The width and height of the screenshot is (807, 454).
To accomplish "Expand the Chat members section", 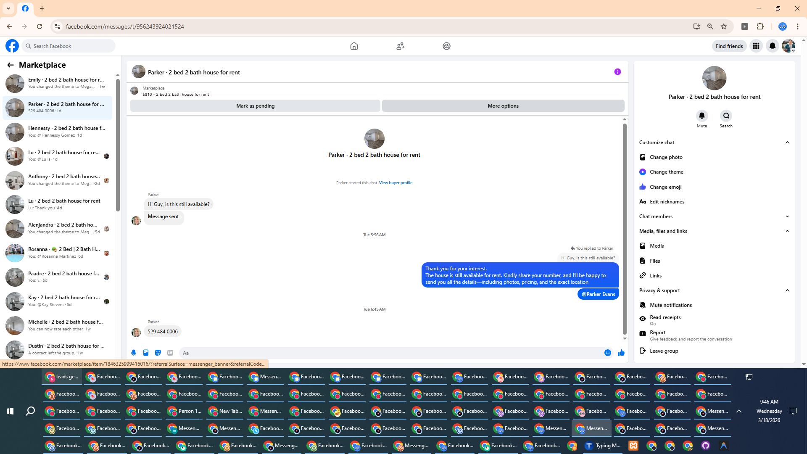I will coord(714,216).
